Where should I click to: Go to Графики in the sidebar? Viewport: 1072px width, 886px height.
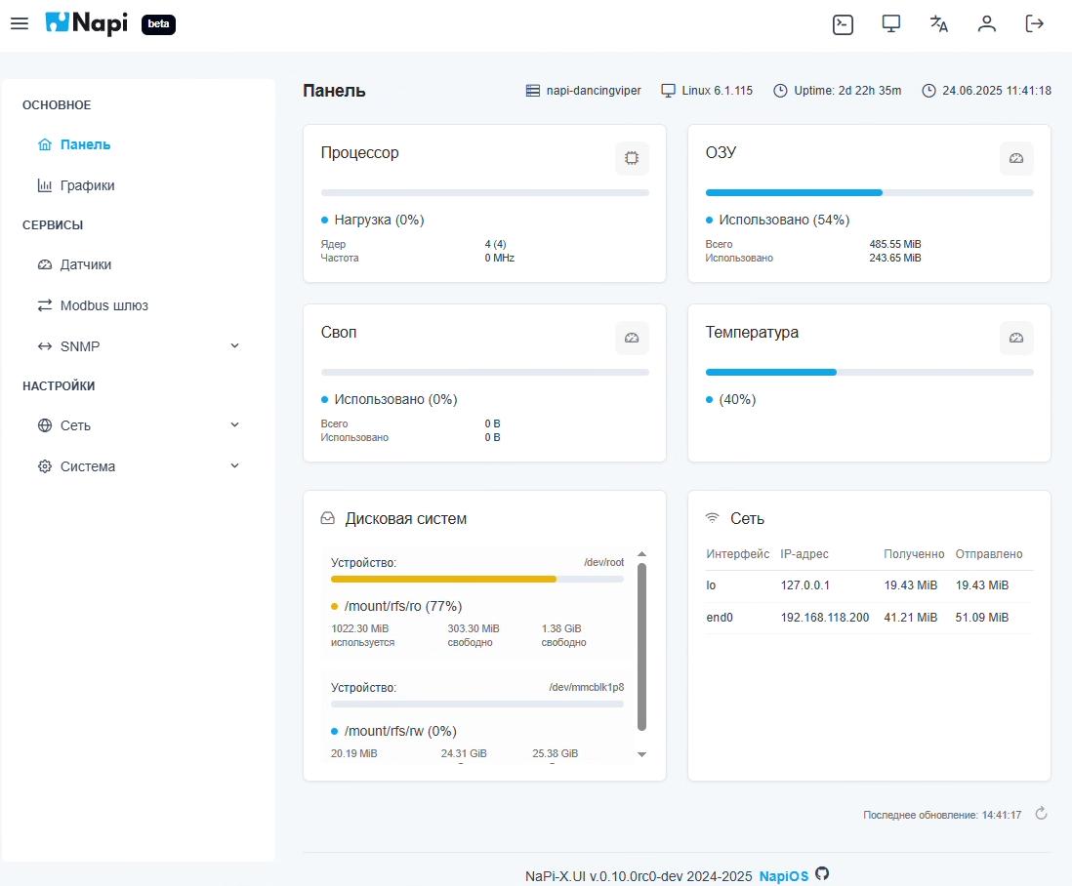tap(87, 185)
